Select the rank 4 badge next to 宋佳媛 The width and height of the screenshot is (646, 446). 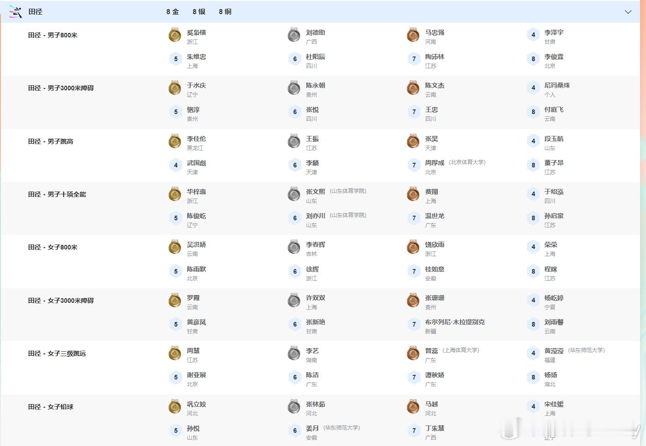(533, 406)
